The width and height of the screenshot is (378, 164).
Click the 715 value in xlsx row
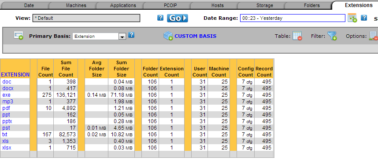[x=71, y=147]
